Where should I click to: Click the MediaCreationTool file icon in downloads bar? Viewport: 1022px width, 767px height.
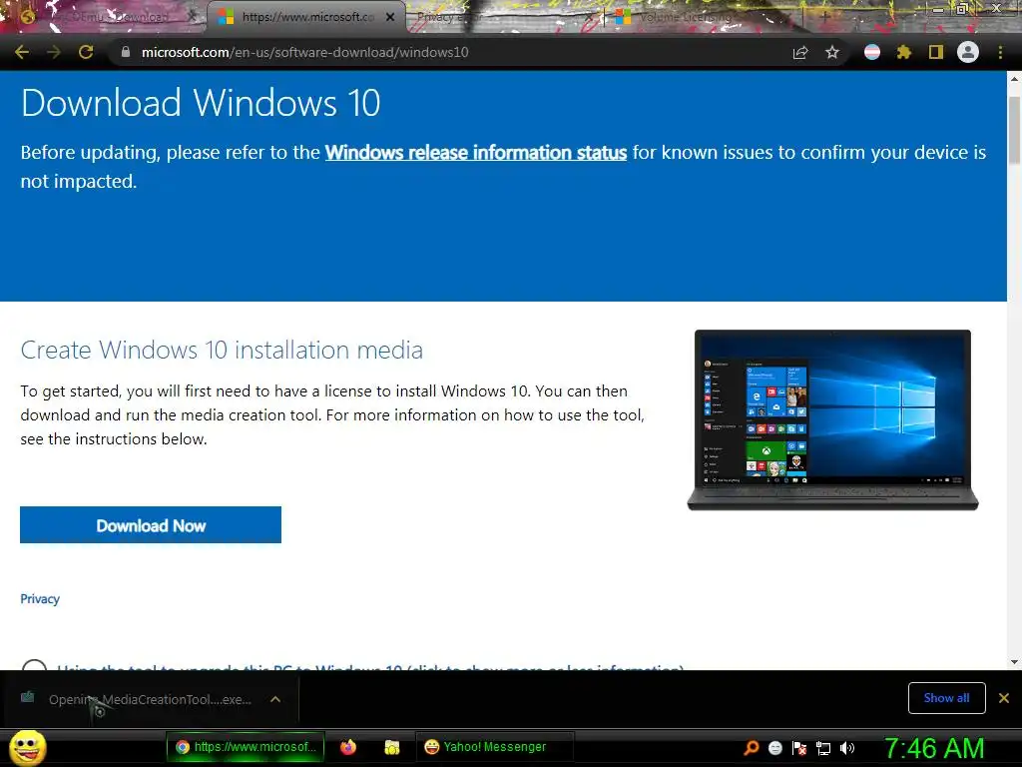tap(27, 697)
